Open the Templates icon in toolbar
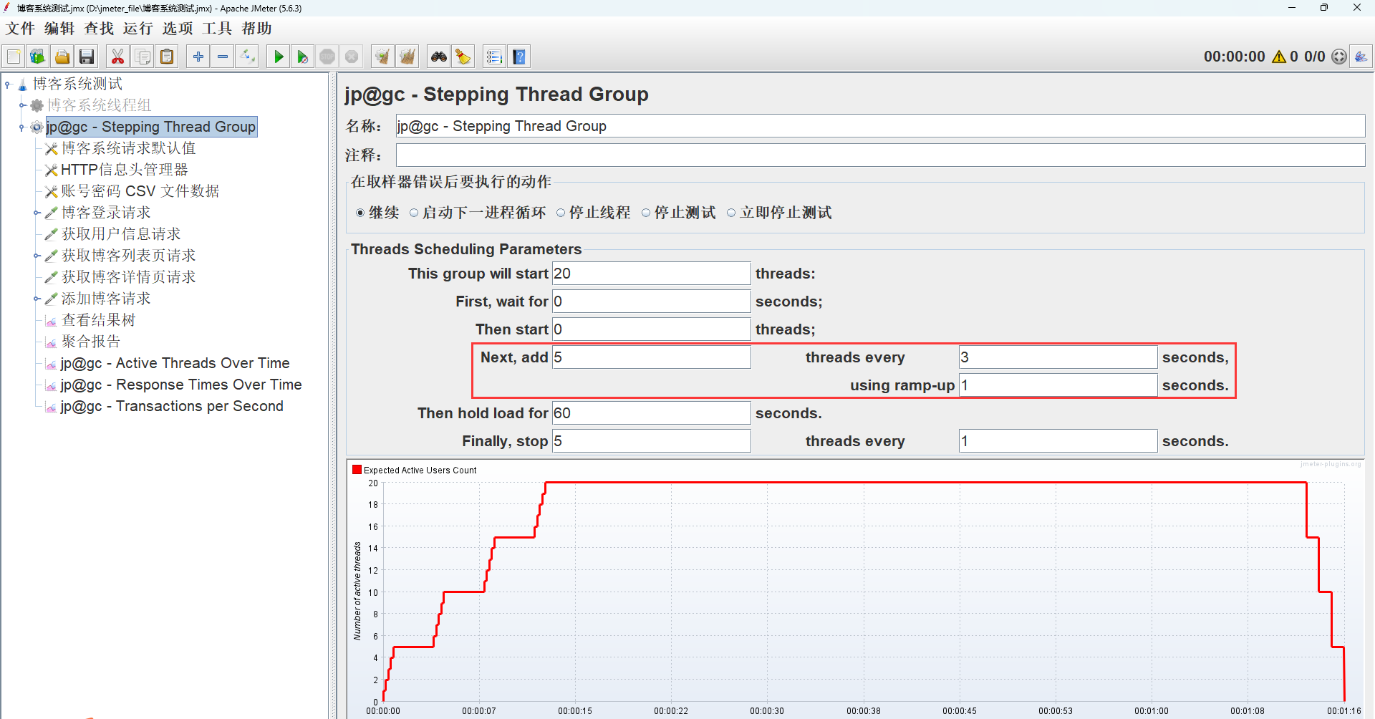This screenshot has width=1375, height=719. [38, 57]
